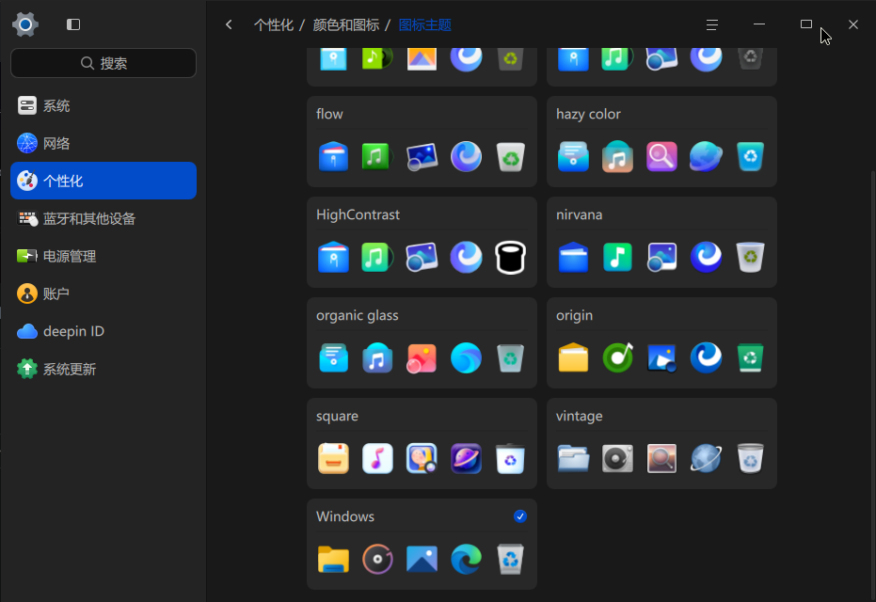Open 电源管理 in the sidebar
876x602 pixels.
pos(104,257)
